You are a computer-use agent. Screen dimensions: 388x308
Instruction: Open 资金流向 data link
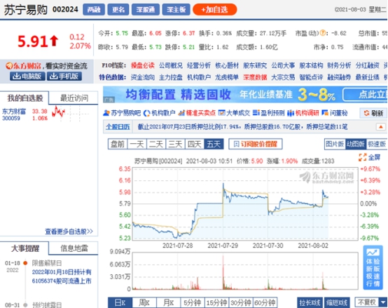click(x=143, y=77)
